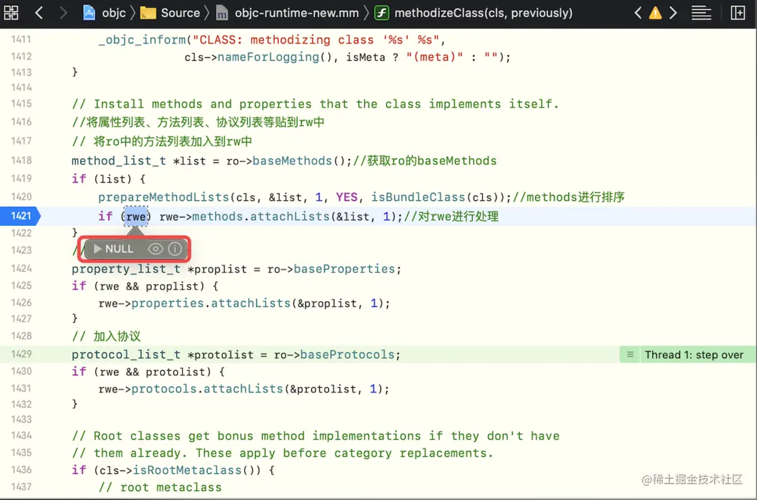Expand the NULL value disclosure triangle
The height and width of the screenshot is (500, 757).
pyautogui.click(x=97, y=249)
